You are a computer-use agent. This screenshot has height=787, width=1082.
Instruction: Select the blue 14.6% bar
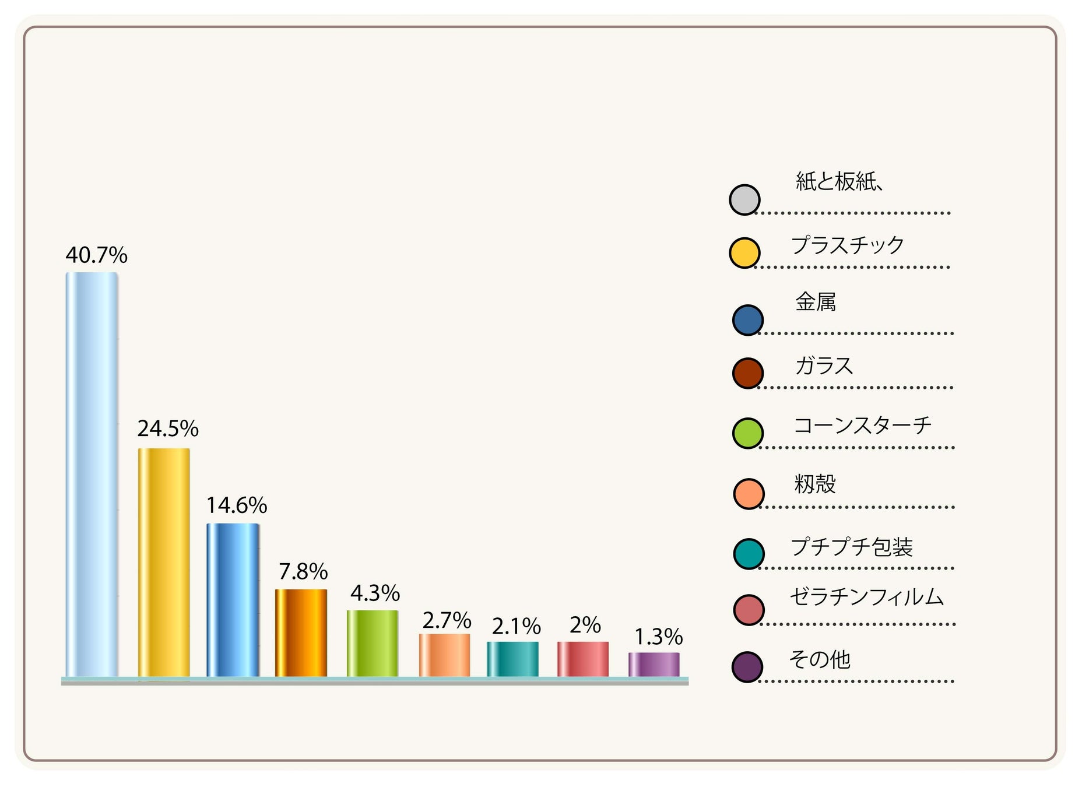pos(233,600)
